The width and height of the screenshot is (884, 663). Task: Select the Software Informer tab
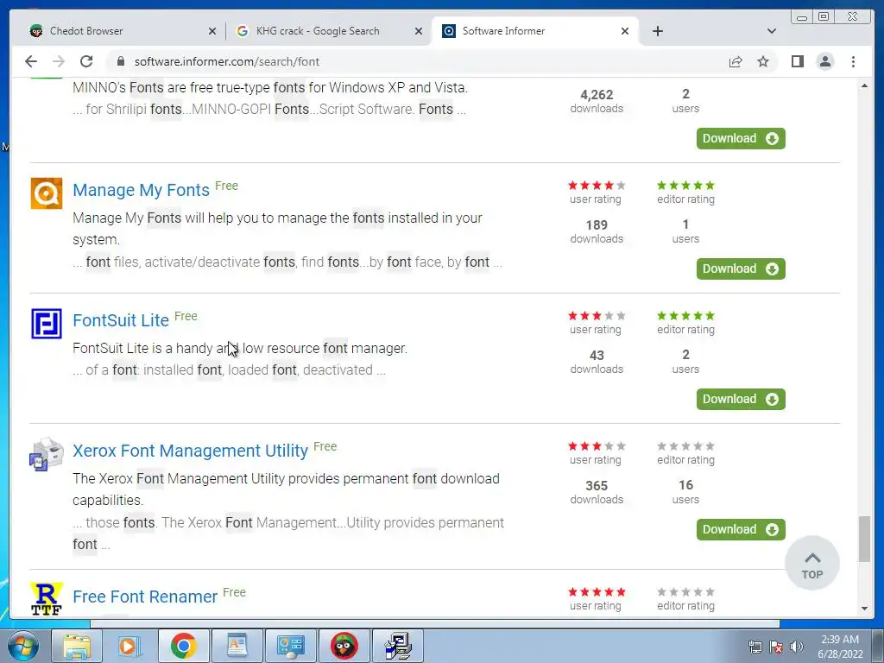(x=534, y=31)
